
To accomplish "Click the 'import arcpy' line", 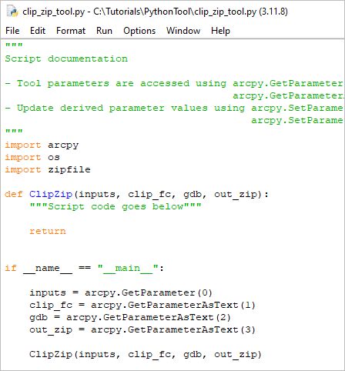I will (x=42, y=145).
